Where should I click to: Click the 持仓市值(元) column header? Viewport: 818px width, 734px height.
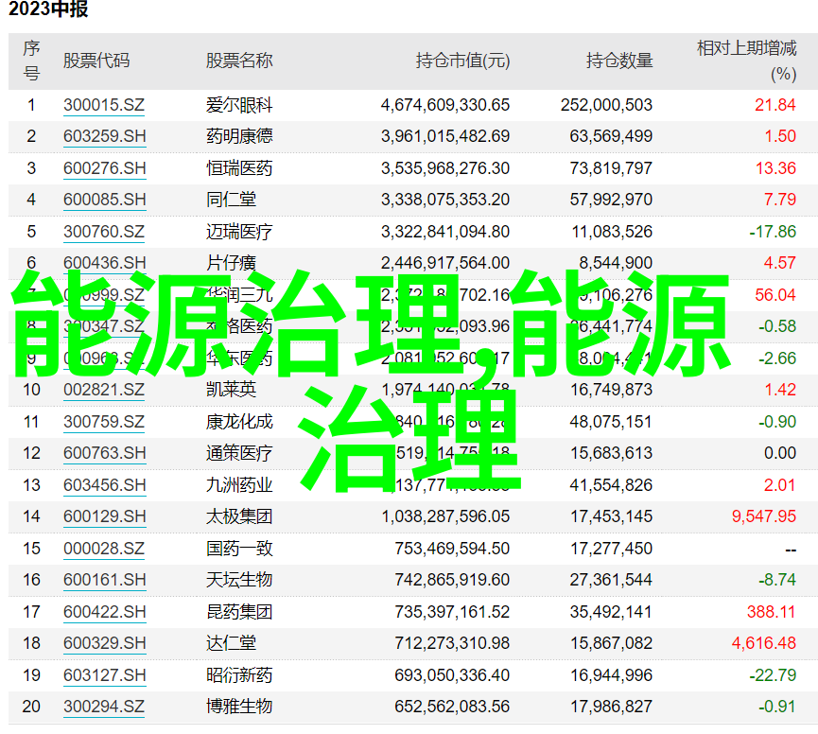click(462, 61)
